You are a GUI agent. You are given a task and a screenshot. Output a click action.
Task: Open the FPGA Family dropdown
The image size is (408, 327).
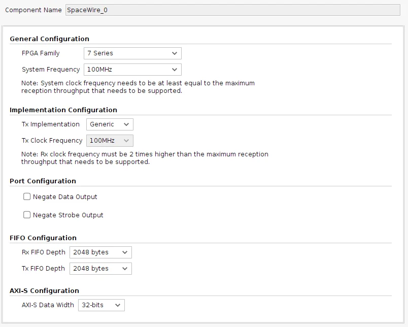(x=132, y=53)
